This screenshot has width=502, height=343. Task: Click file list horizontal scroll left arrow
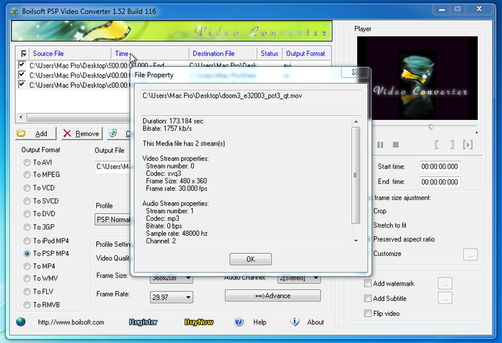click(21, 117)
